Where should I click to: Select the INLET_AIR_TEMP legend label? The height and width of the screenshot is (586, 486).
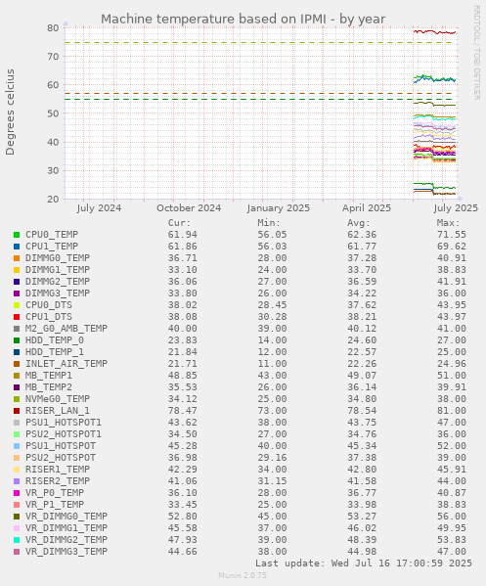pos(66,364)
